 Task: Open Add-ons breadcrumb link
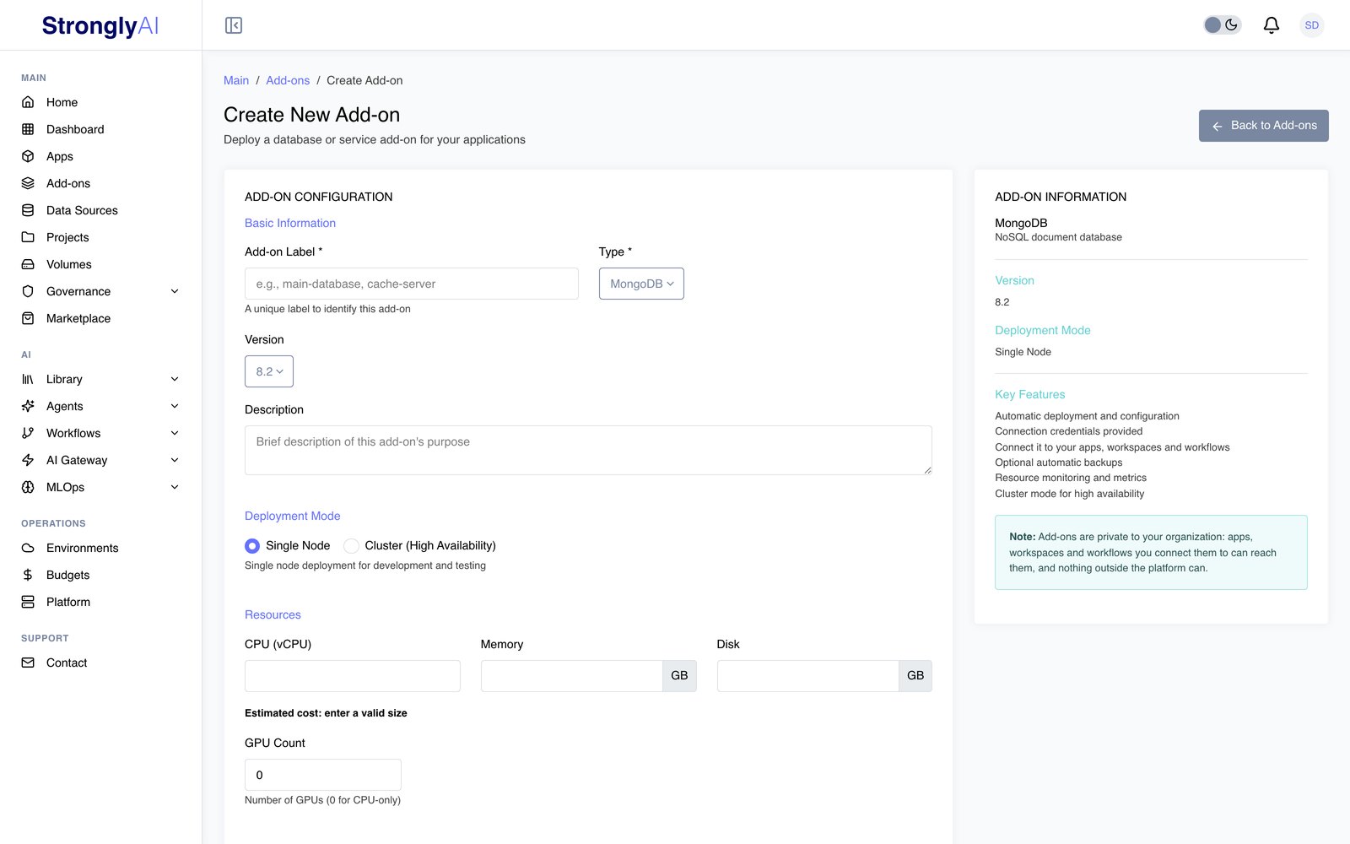(288, 80)
